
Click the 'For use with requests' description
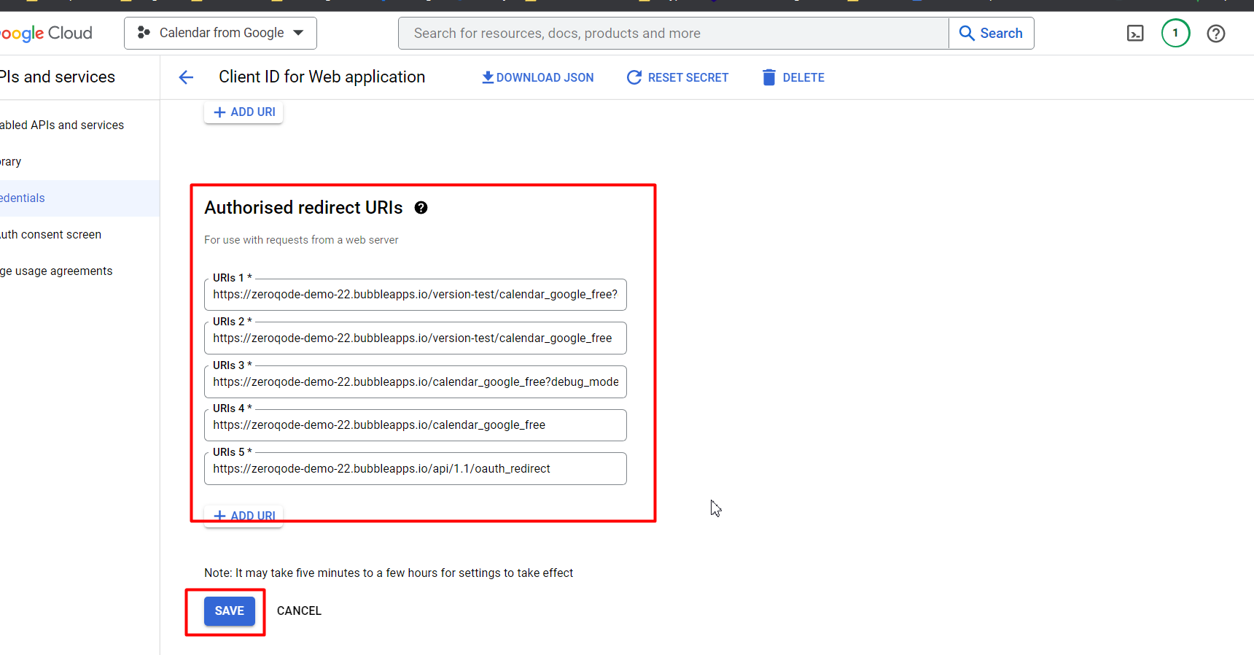click(x=301, y=240)
